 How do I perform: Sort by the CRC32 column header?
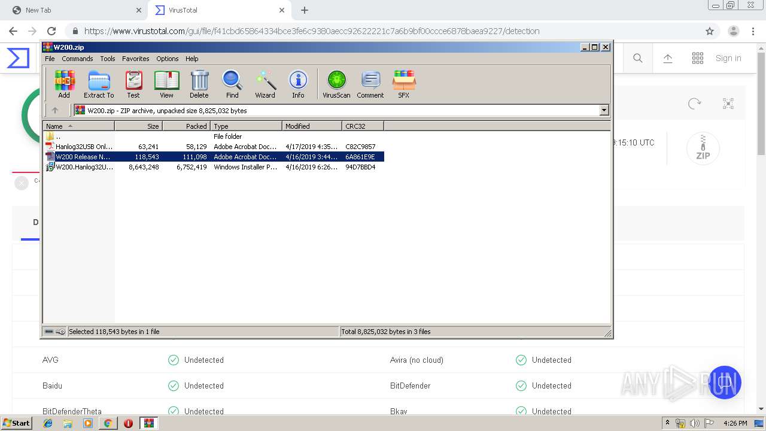pos(363,126)
